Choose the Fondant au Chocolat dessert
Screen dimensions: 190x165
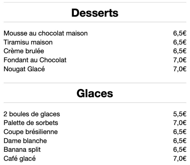pyautogui.click(x=35, y=60)
